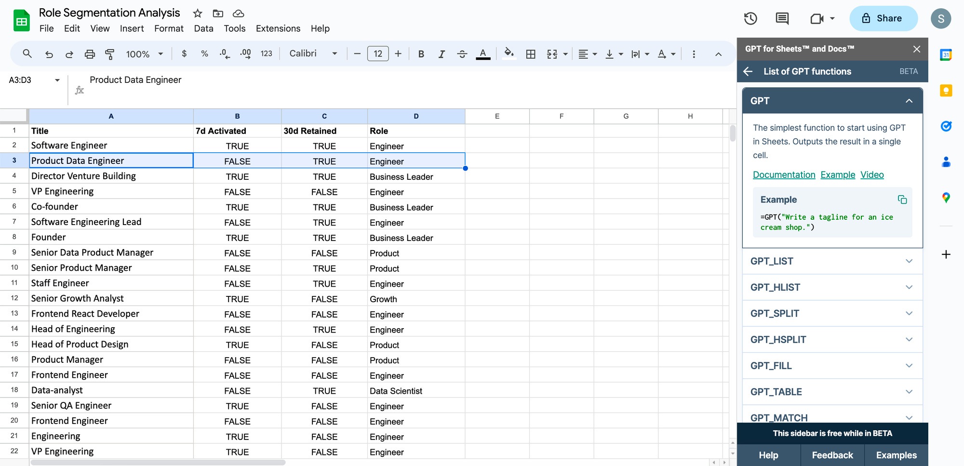The image size is (964, 466).
Task: Open text wrapping dropdown
Action: click(641, 54)
